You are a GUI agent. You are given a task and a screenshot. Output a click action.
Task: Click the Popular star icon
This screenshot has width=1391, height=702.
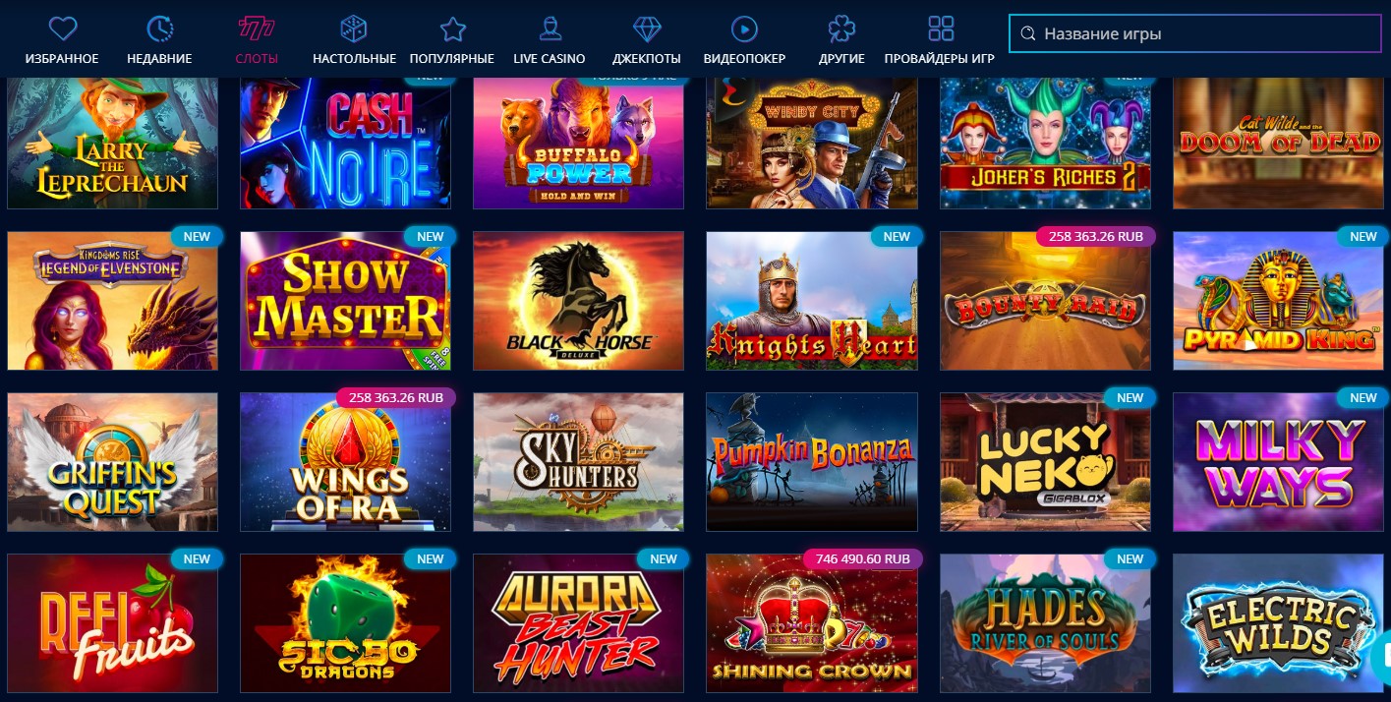[x=452, y=28]
